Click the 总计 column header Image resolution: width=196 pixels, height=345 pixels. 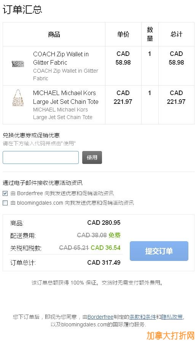tap(177, 34)
